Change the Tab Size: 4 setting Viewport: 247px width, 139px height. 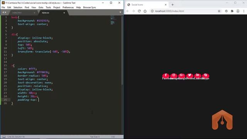[95, 137]
